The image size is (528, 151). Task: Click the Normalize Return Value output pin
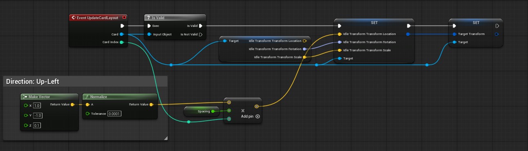(151, 105)
